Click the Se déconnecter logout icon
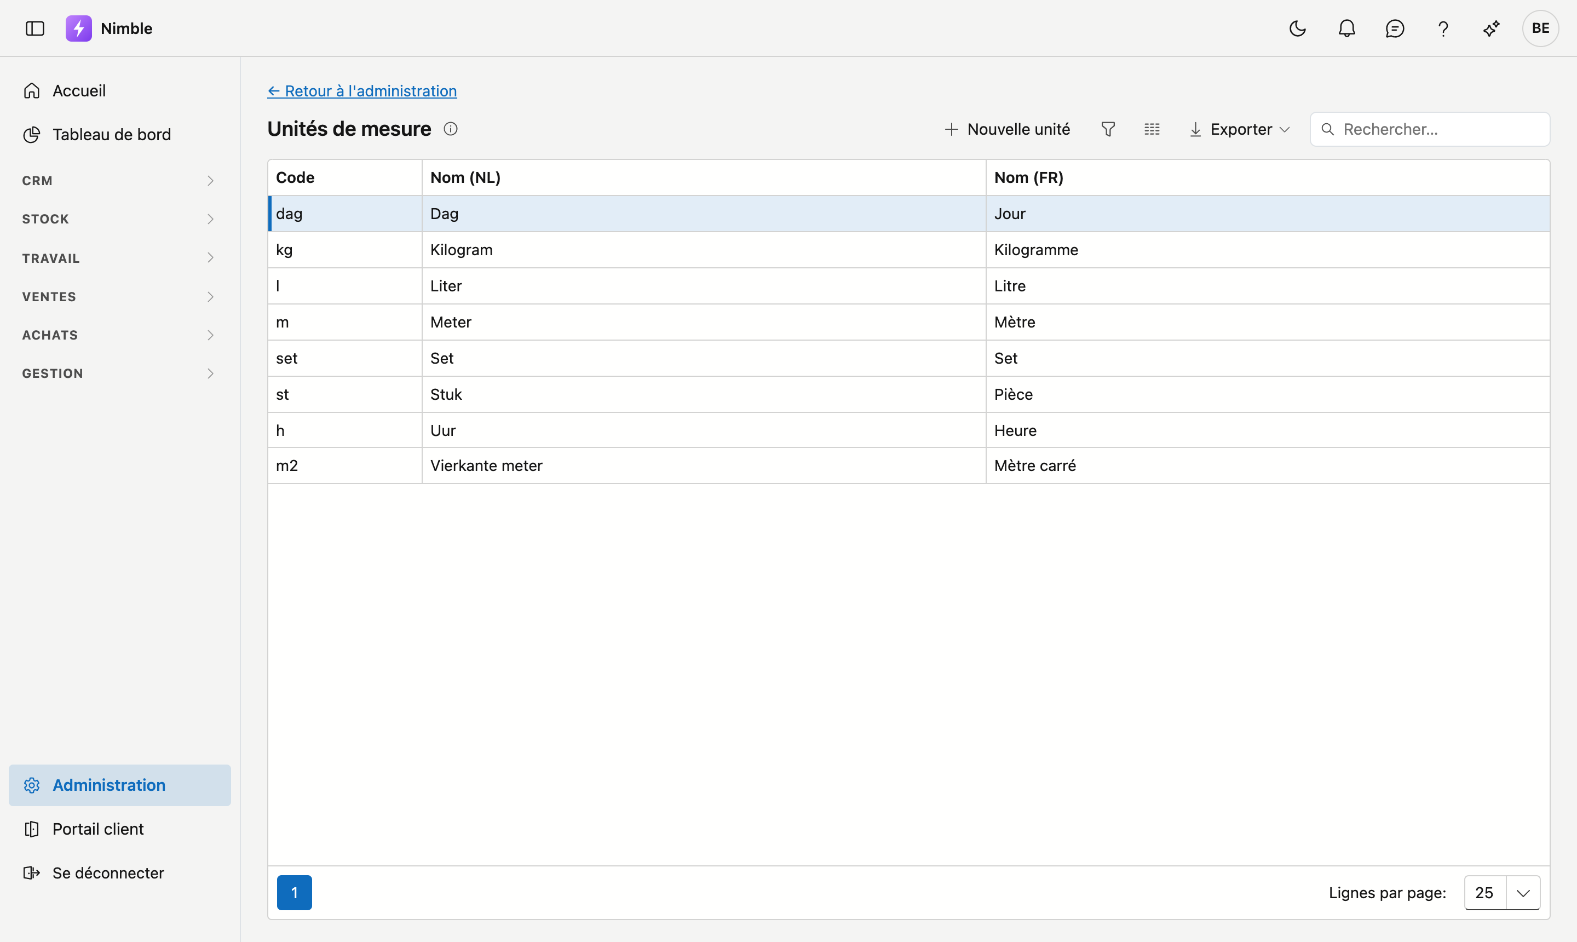 pyautogui.click(x=32, y=873)
